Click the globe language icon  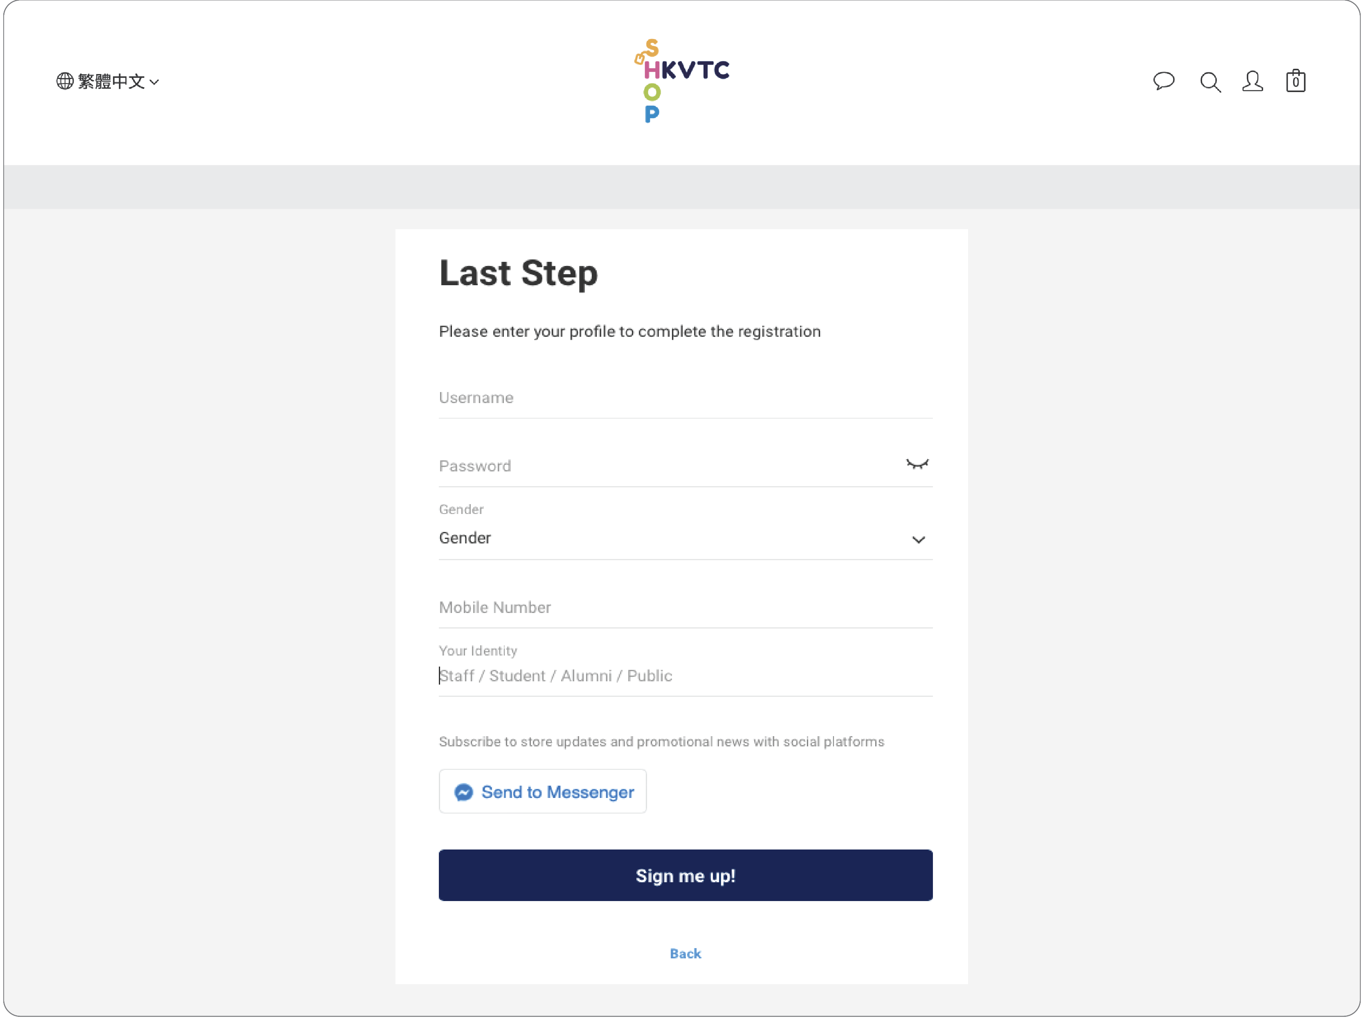65,81
